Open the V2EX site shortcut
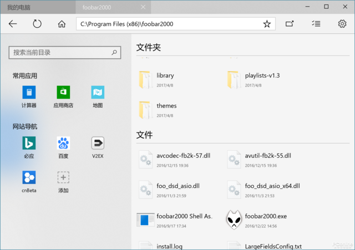Screen dimensions: 355x250 pyautogui.click(x=98, y=143)
